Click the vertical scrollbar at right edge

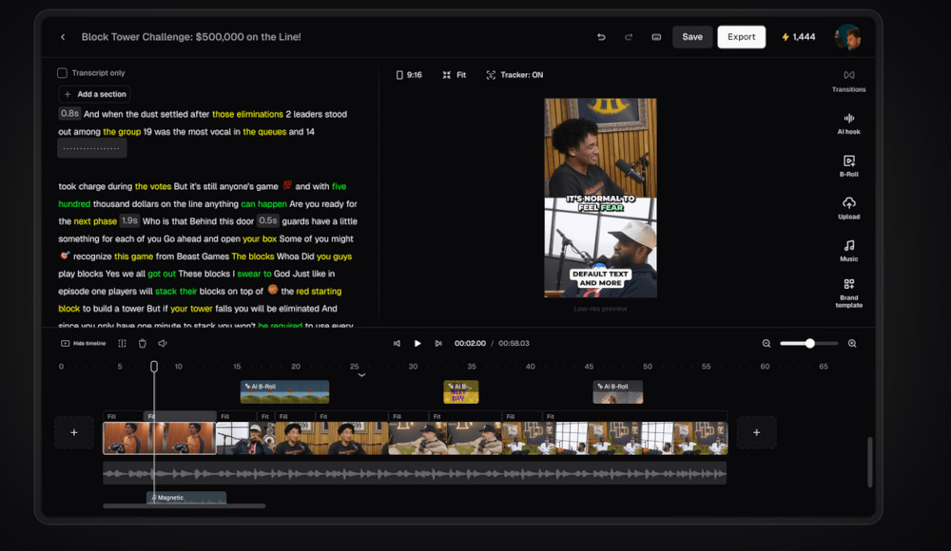click(870, 462)
